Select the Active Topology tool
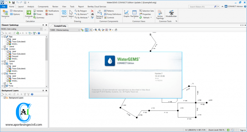This screenshot has height=132, width=247. coord(160,14)
